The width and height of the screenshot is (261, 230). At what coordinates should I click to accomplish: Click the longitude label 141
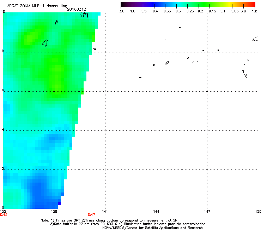pyautogui.click(x=105, y=212)
